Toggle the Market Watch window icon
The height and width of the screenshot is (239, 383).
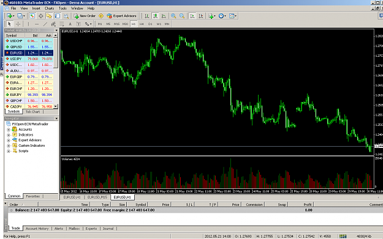[32, 16]
